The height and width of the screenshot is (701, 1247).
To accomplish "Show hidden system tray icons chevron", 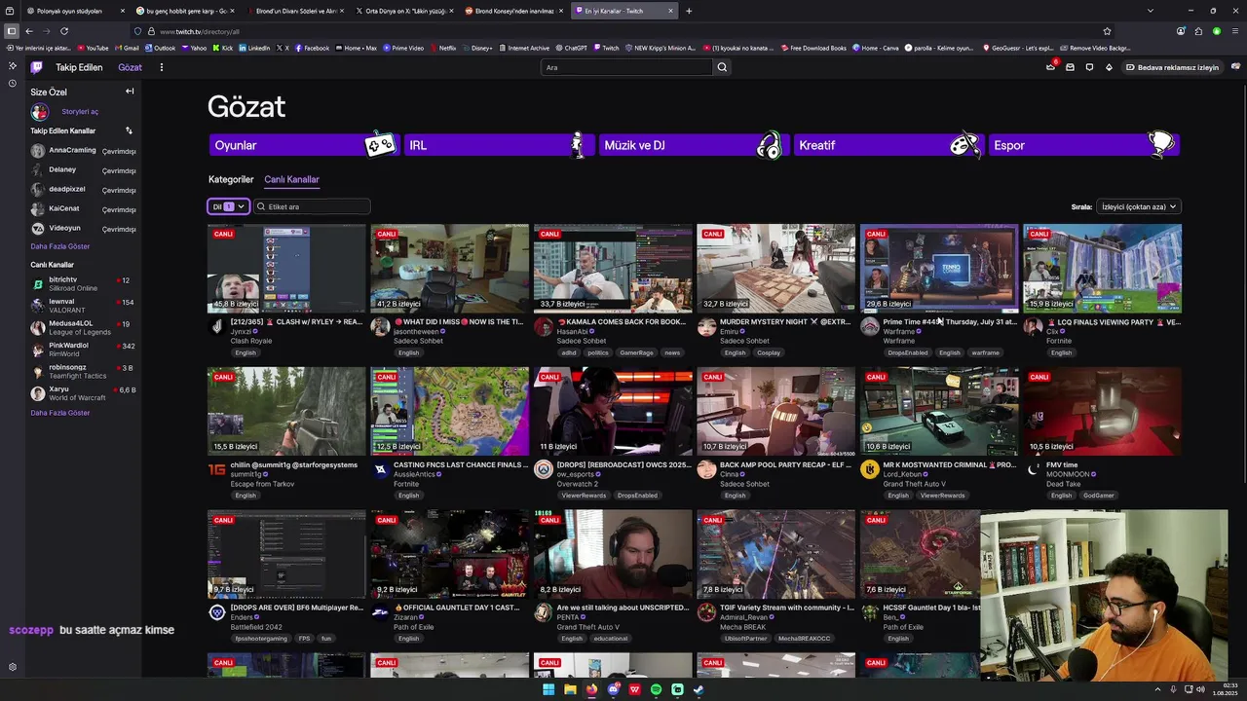I will click(x=1157, y=689).
